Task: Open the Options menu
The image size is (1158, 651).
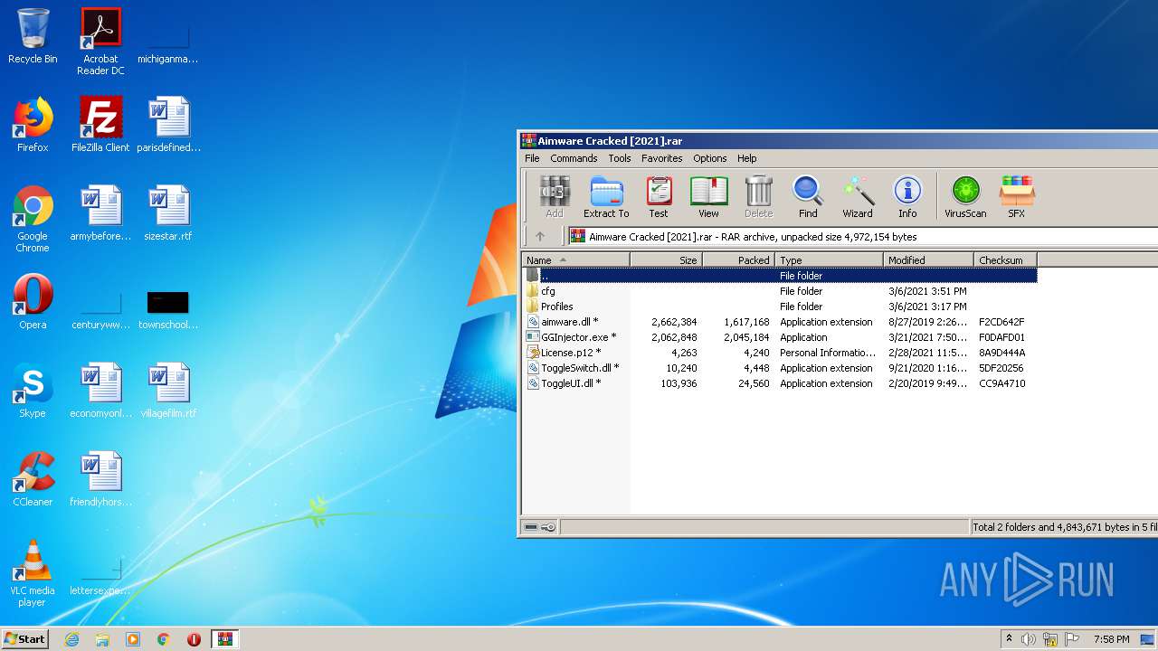Action: click(710, 158)
